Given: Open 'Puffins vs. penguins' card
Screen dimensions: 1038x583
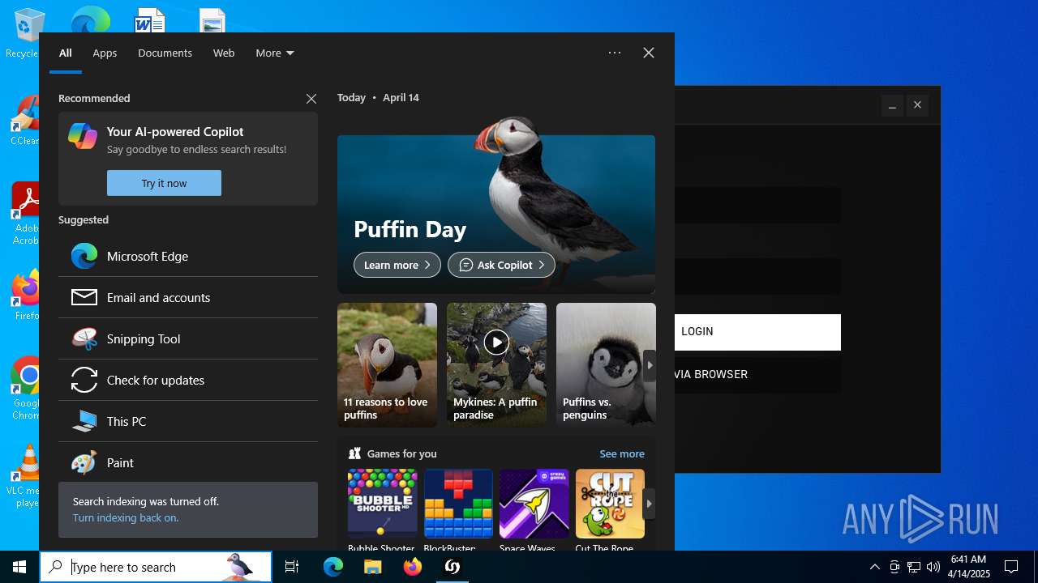Looking at the screenshot, I should tap(606, 364).
